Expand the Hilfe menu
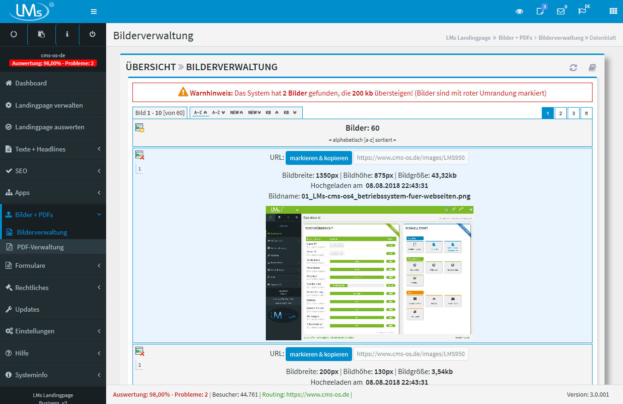Screen dimensions: 623x404 [53, 353]
